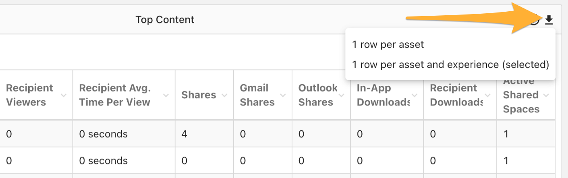568x178 pixels.
Task: Click the Shares column header label
Action: pyautogui.click(x=199, y=95)
